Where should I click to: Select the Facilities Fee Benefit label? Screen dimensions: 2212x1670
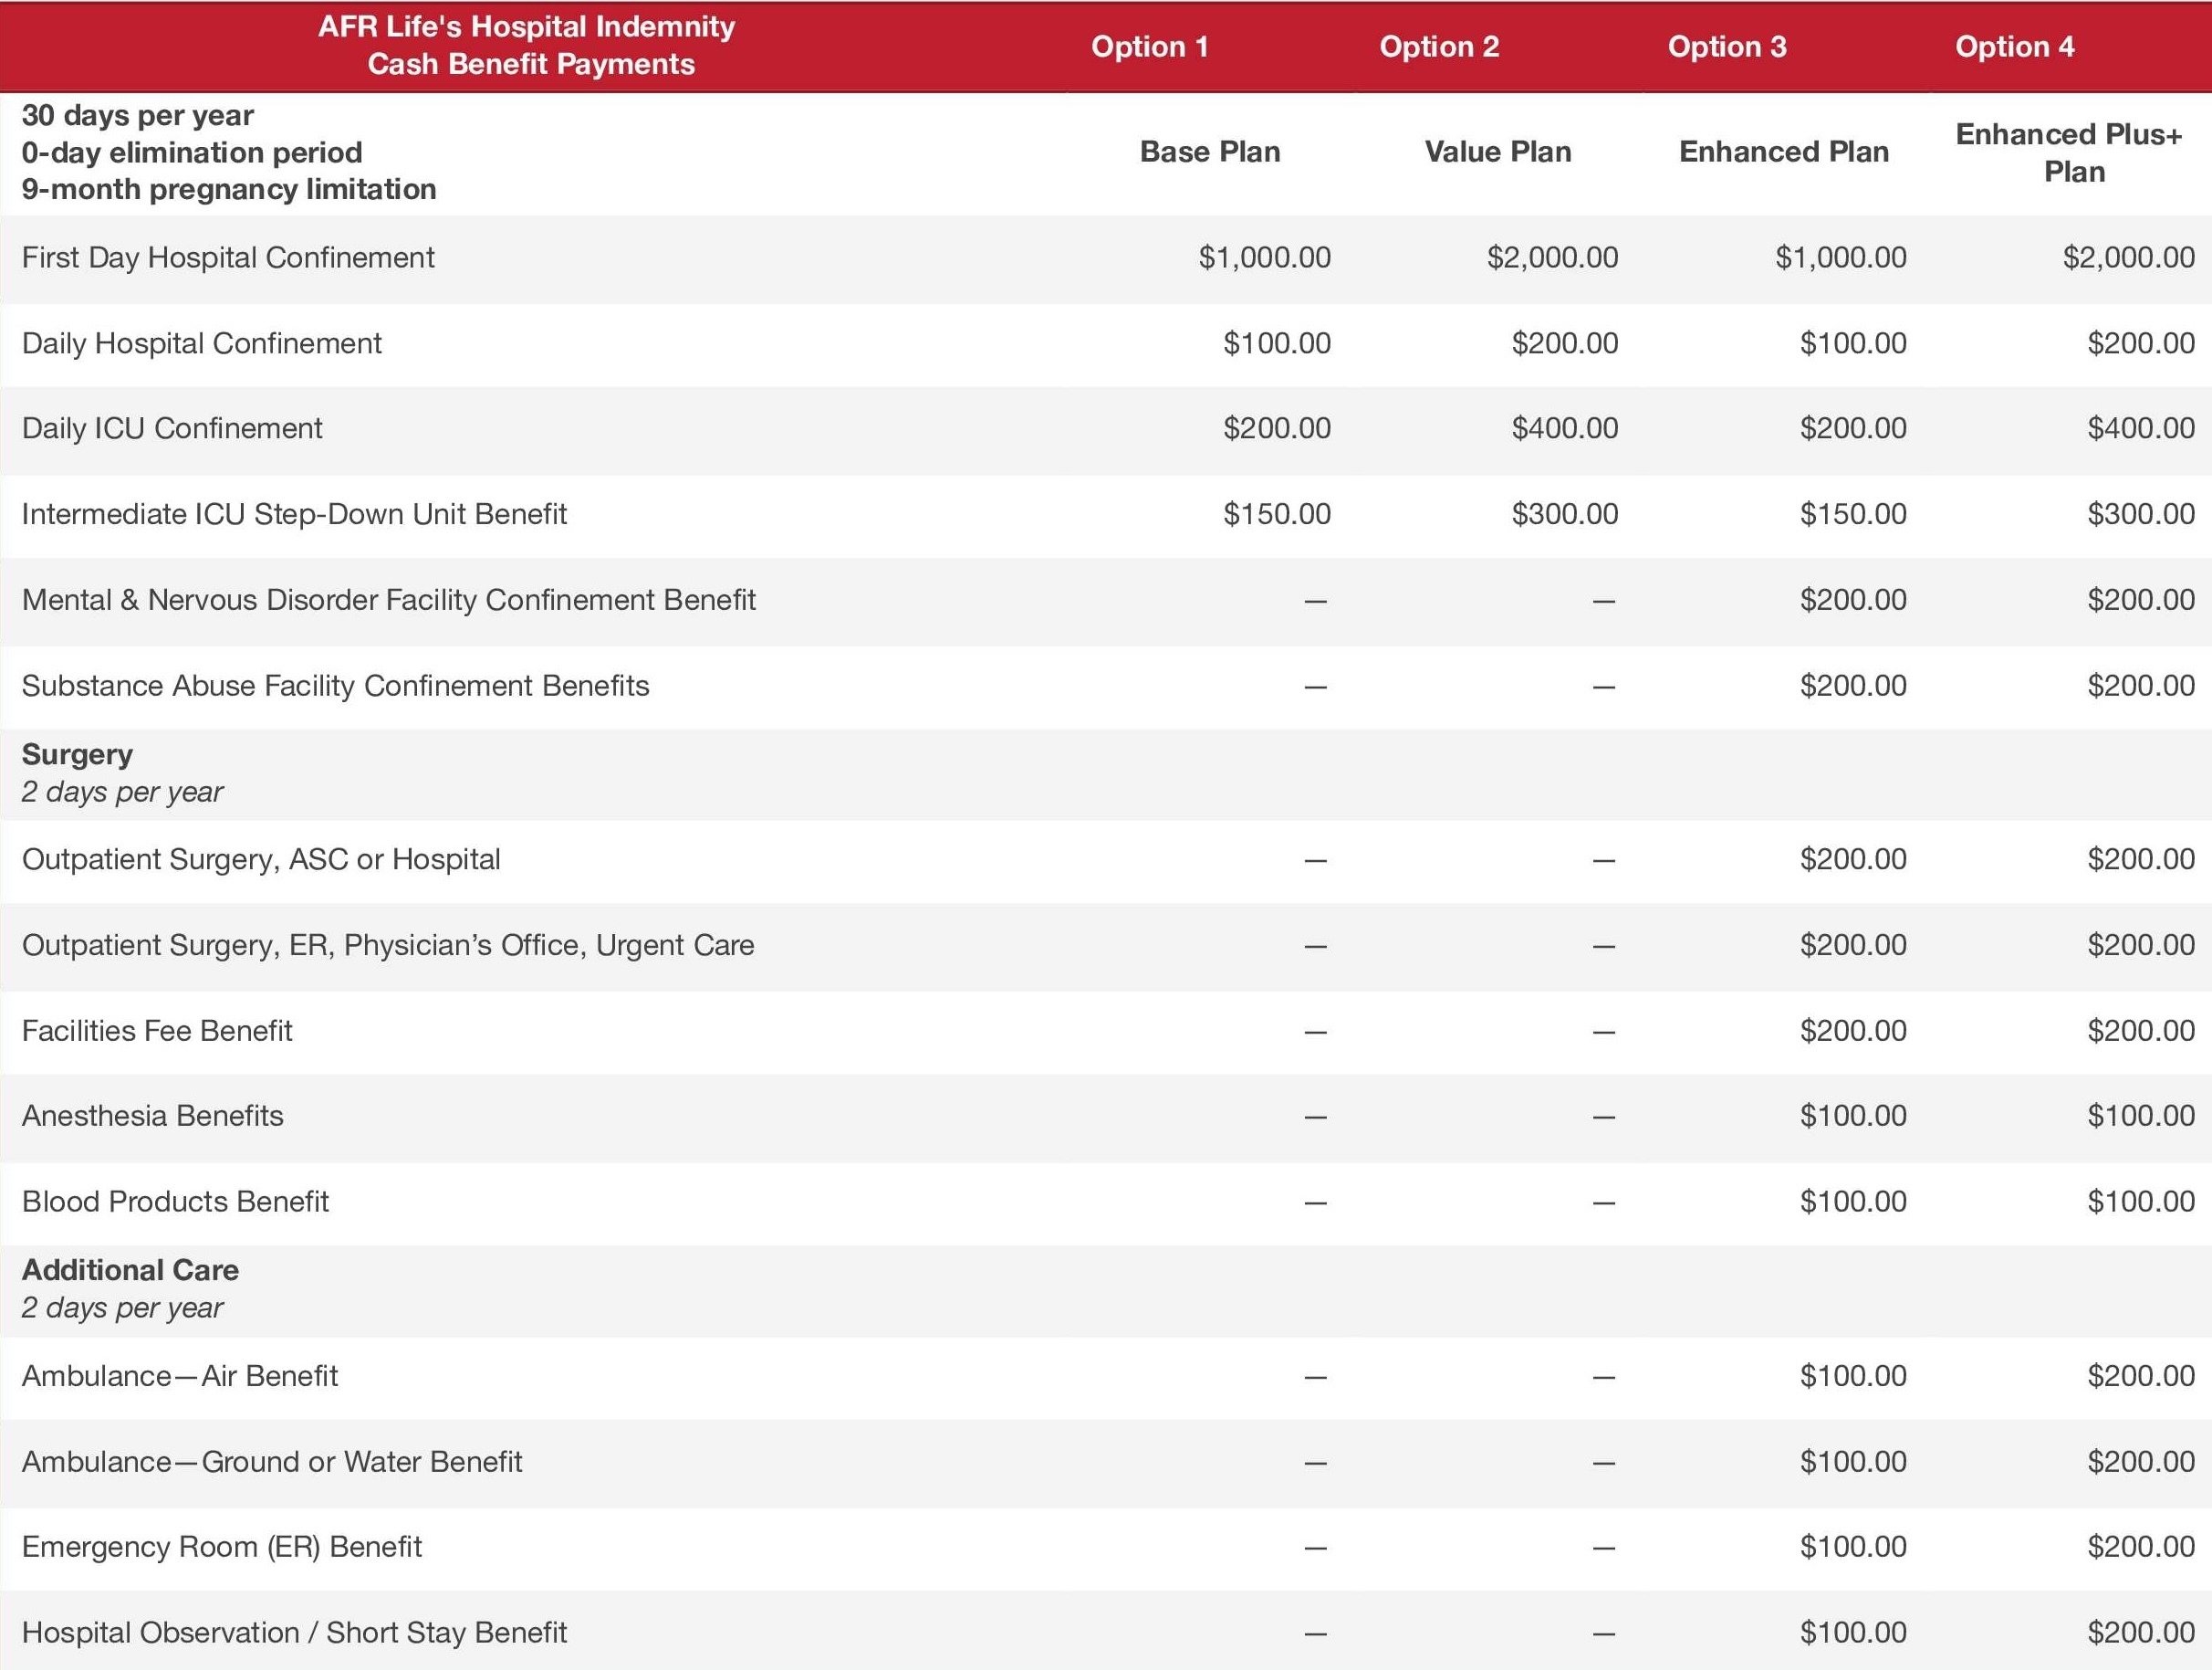157,1032
